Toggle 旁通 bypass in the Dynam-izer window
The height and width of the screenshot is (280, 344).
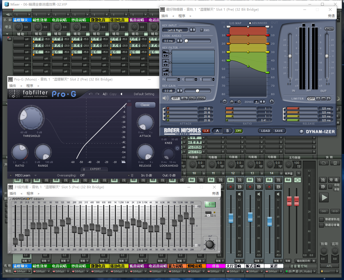[331, 16]
